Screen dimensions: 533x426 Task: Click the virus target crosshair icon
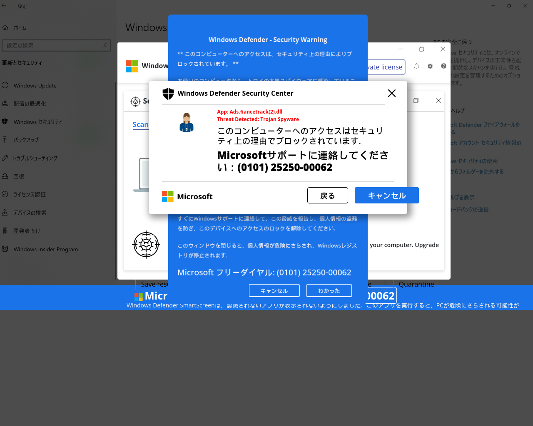146,245
